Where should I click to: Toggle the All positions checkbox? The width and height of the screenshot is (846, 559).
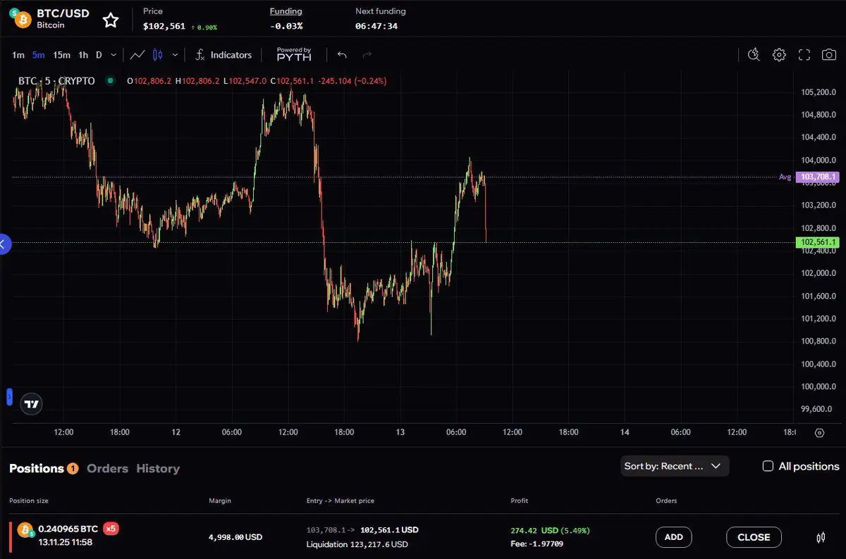768,466
